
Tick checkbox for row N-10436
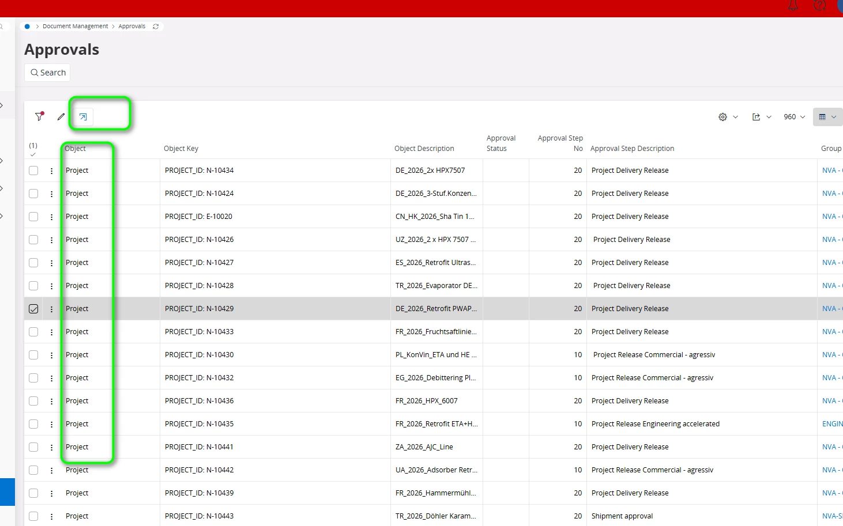click(x=33, y=401)
